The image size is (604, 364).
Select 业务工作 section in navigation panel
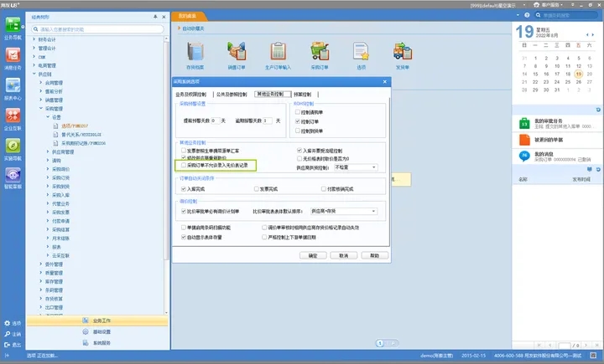pyautogui.click(x=97, y=320)
